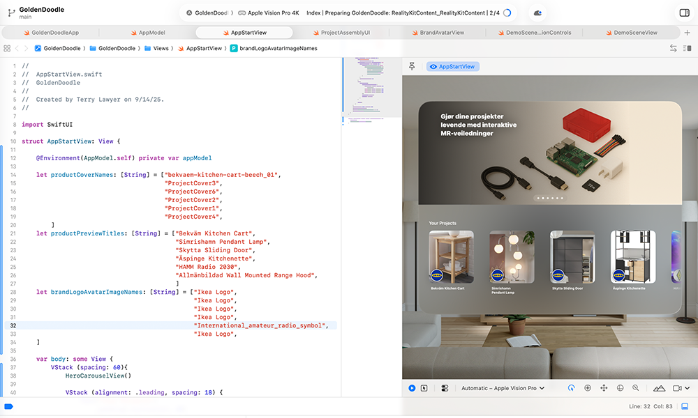Viewport: 698px width, 418px height.
Task: Open the DemoScene...ionControls tab
Action: tap(534, 33)
